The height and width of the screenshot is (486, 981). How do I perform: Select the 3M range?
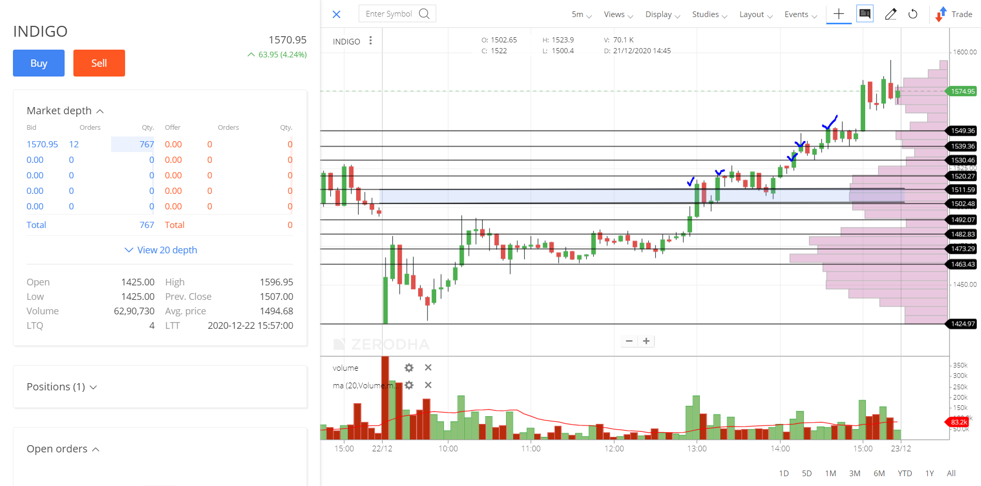855,473
